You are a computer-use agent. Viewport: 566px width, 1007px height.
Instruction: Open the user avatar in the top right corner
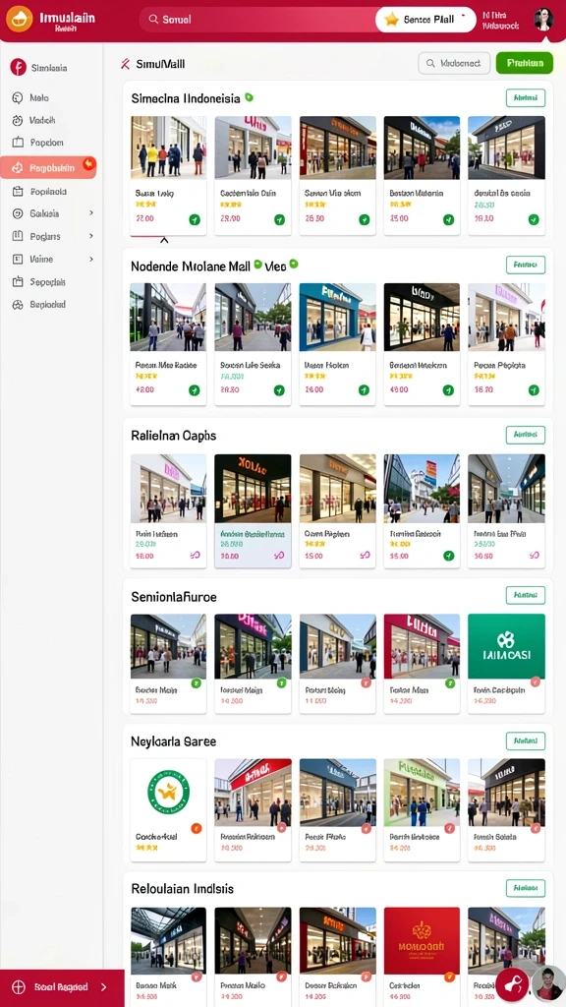(x=542, y=20)
